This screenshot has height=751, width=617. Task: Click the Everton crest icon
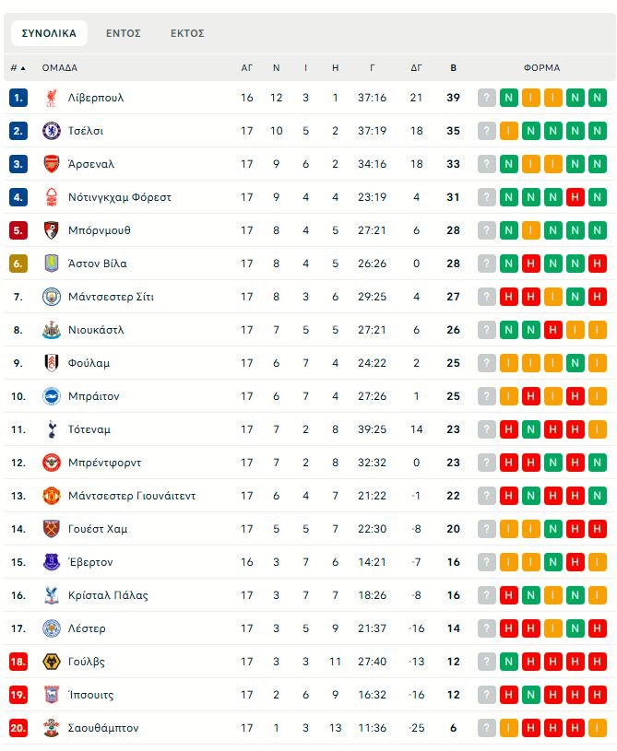click(51, 562)
